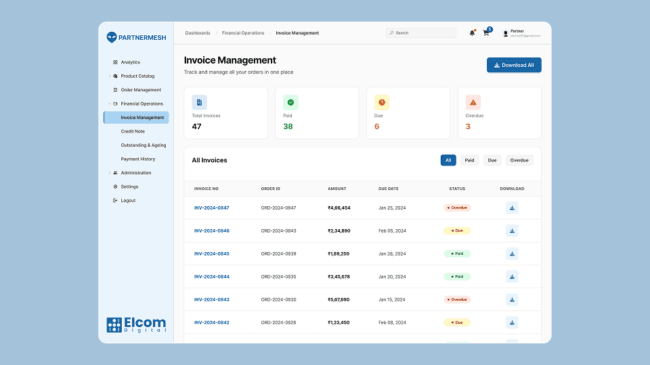Show only Overdue invoices filter

coord(519,160)
